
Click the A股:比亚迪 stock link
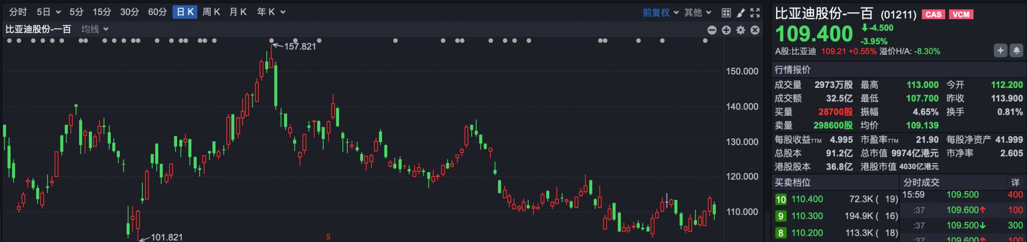pos(795,52)
